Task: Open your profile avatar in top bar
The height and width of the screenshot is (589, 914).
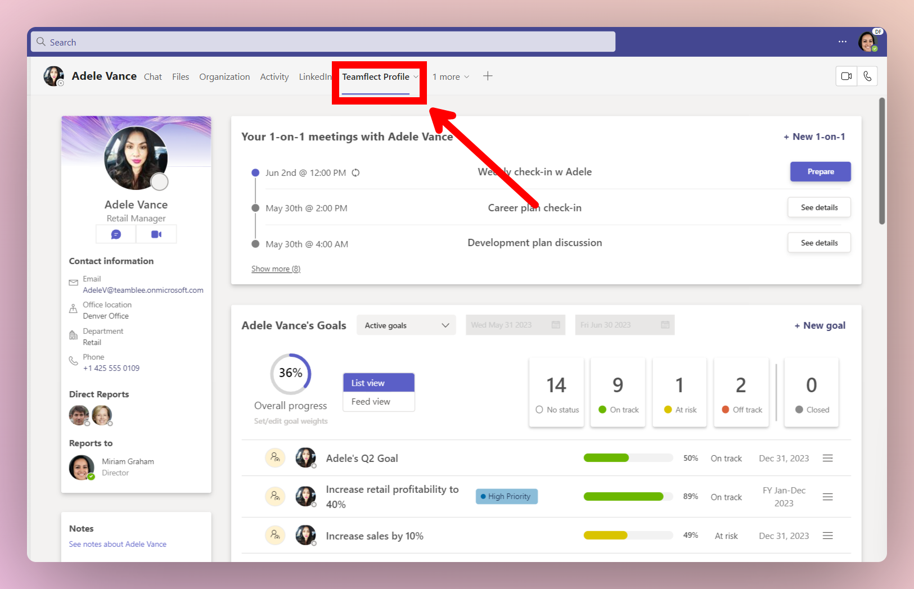Action: coord(867,42)
